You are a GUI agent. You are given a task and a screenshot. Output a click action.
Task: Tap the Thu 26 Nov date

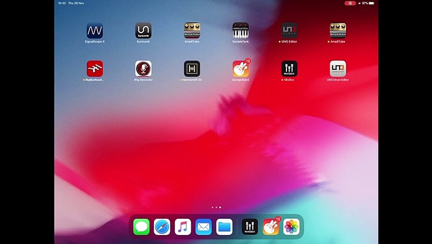coord(76,3)
